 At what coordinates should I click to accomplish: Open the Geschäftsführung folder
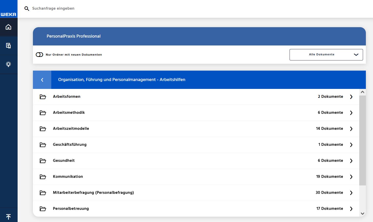70,145
